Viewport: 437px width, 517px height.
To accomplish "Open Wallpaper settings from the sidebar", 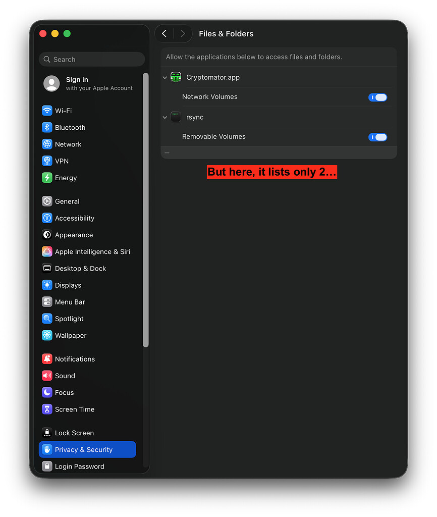I will pos(87,335).
